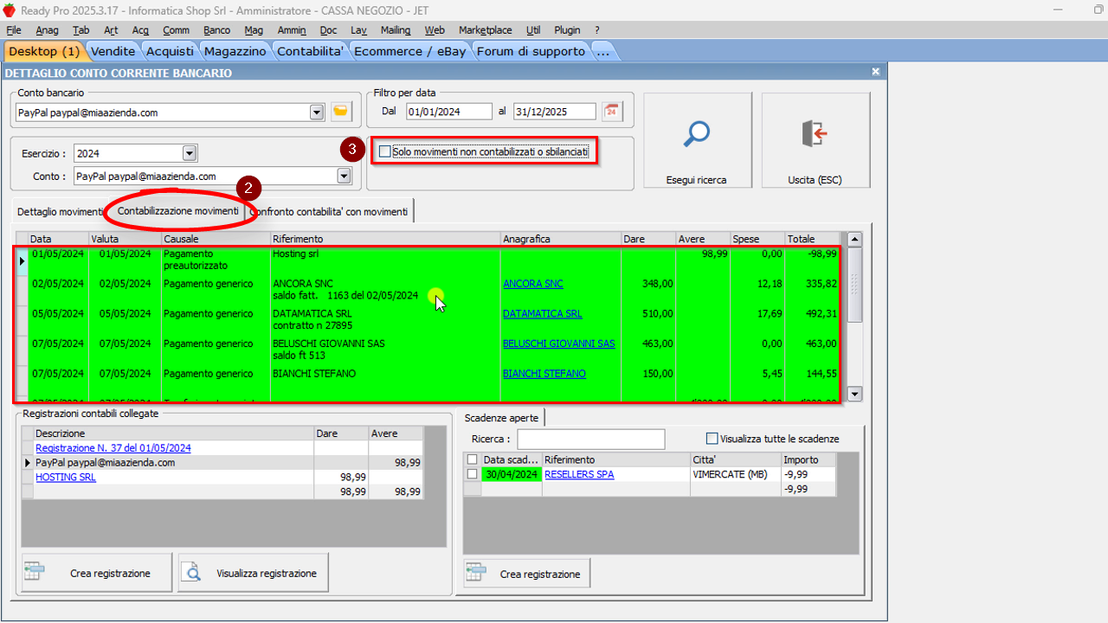Open Registrazione N. 37 del 01/05/2024 link

point(113,448)
